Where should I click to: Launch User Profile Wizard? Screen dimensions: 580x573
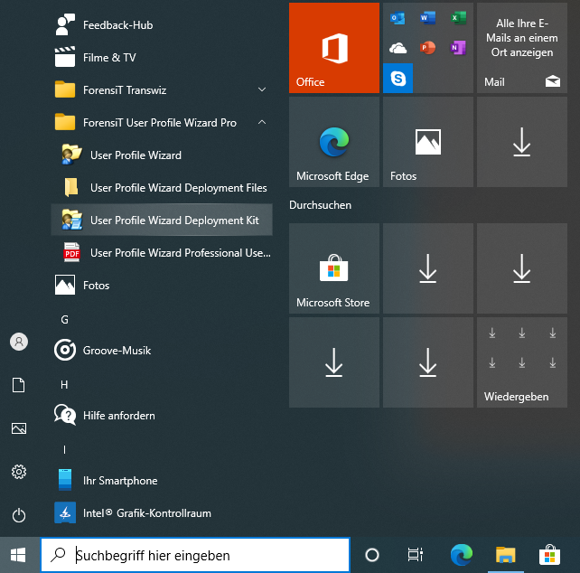162,155
